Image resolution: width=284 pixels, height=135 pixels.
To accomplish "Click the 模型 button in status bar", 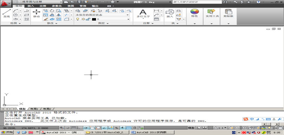I will pos(191,128).
